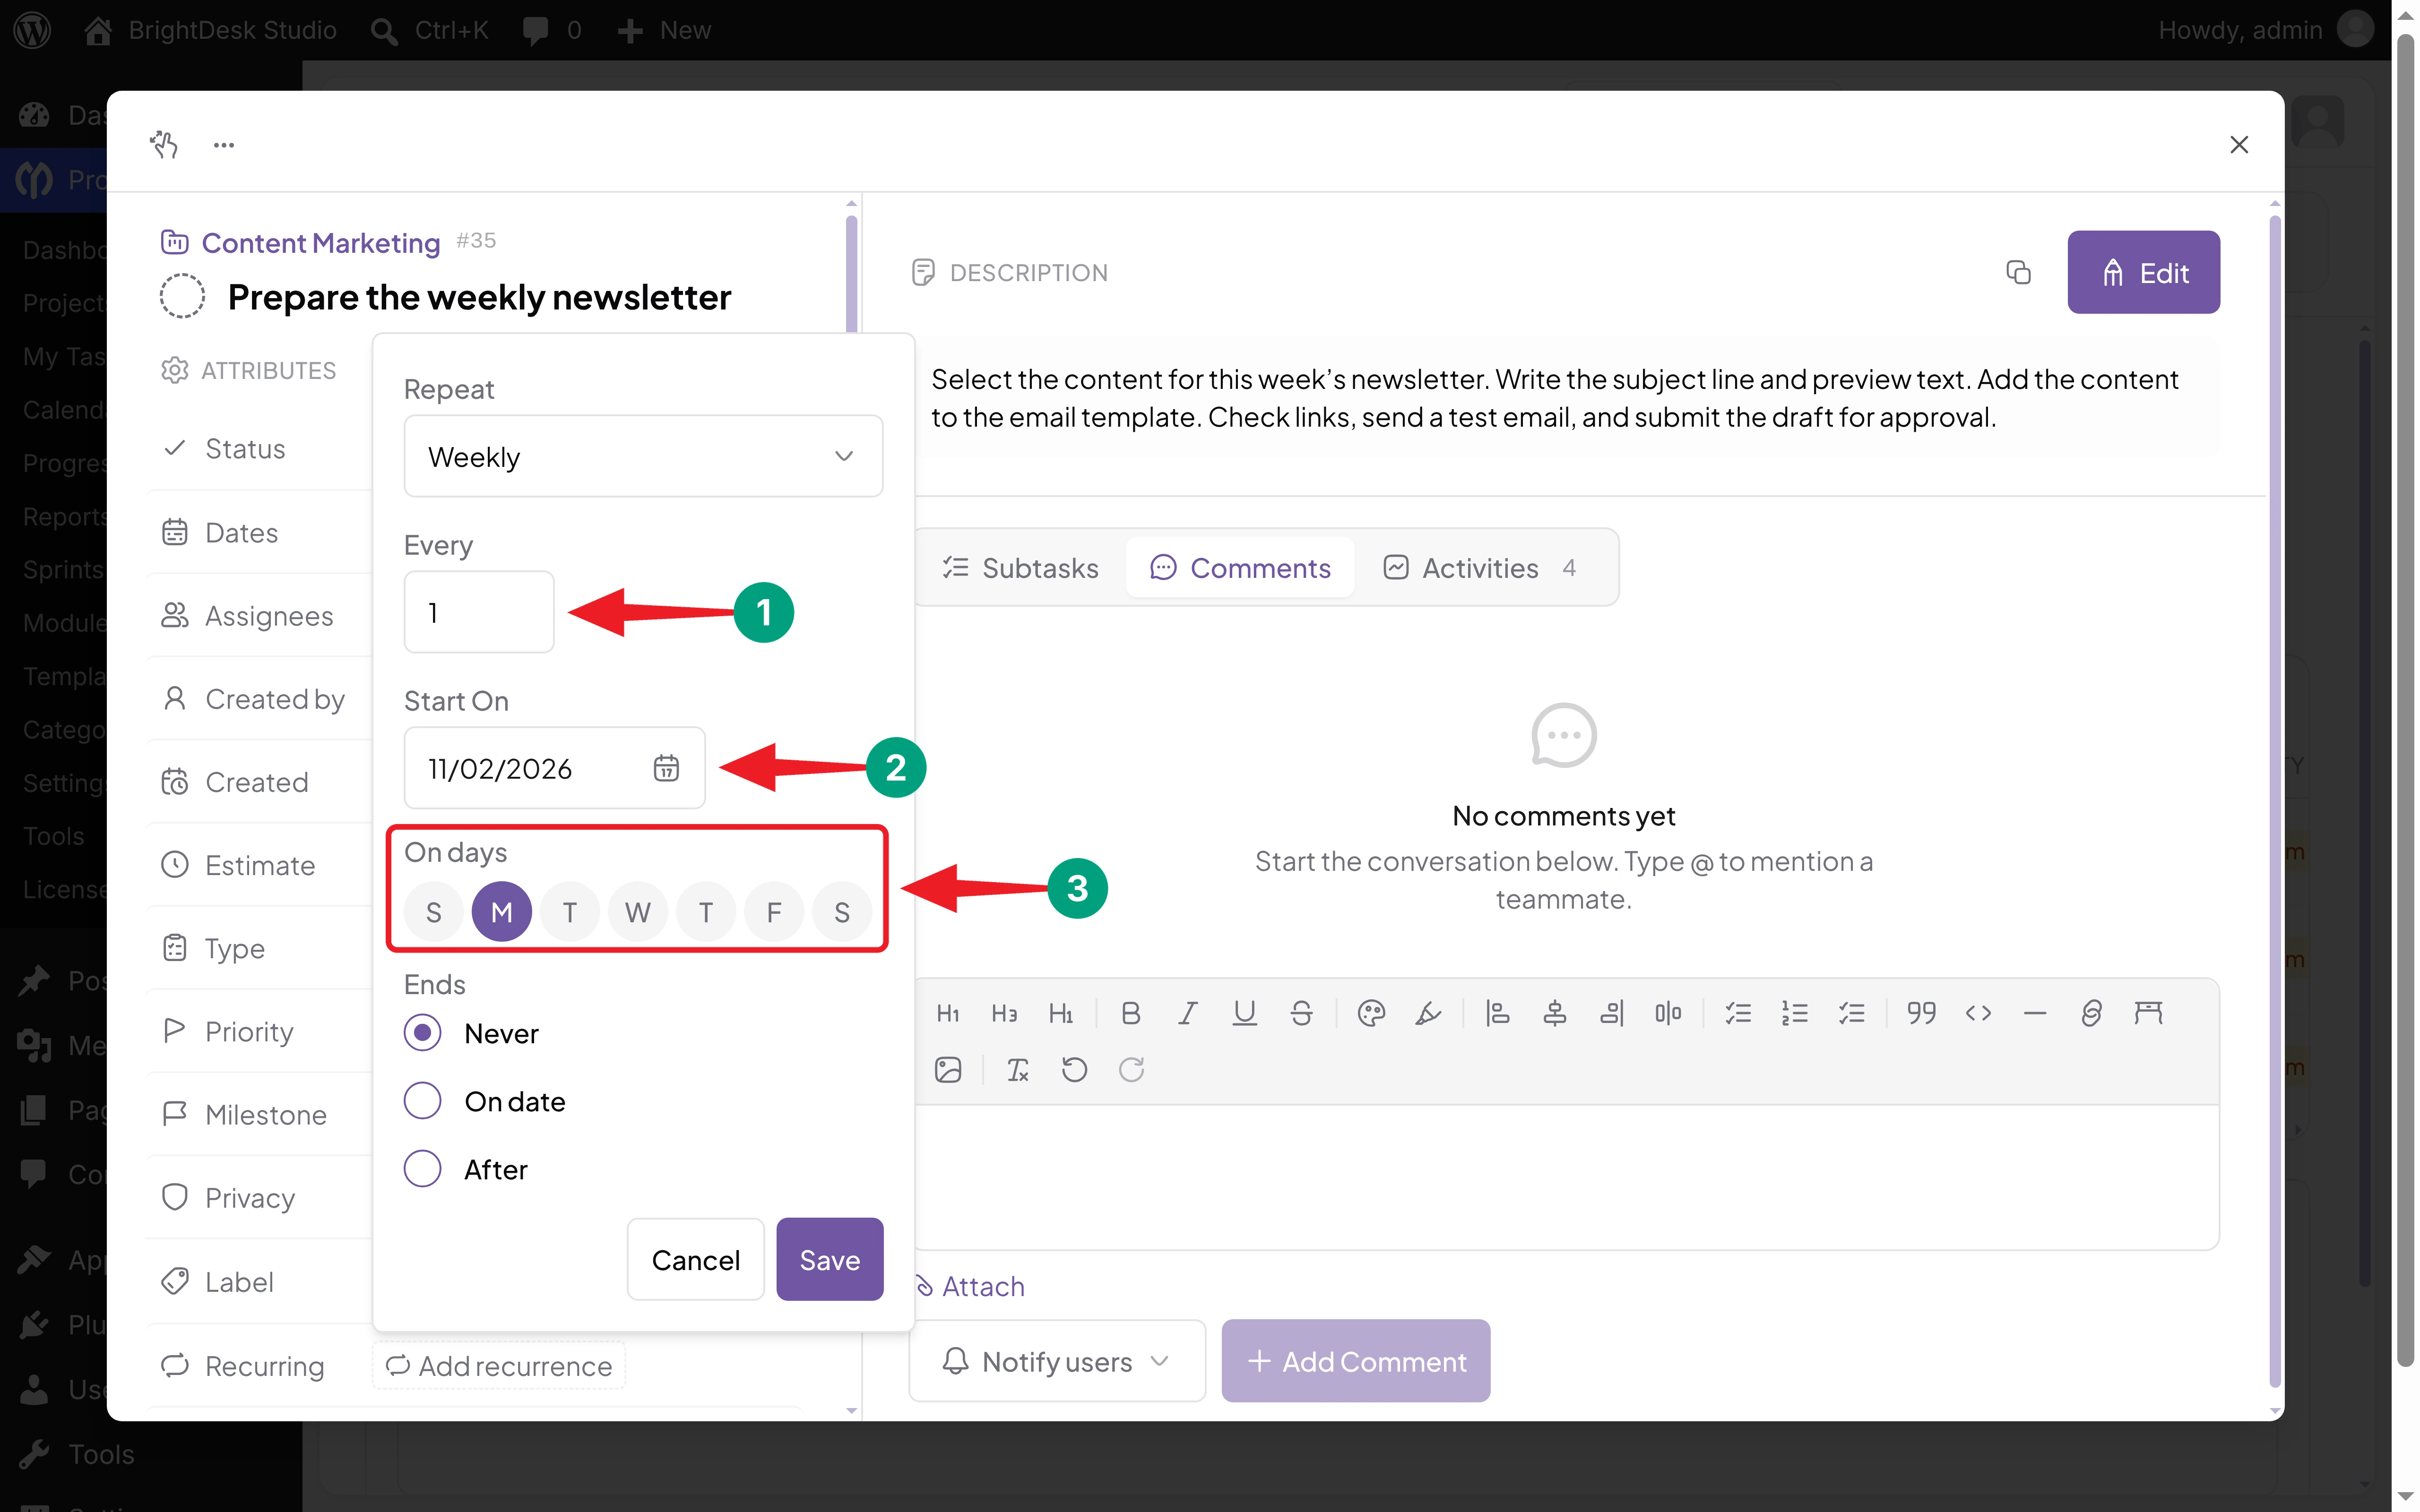Click the Add Comment button
This screenshot has height=1512, width=2420.
1356,1361
